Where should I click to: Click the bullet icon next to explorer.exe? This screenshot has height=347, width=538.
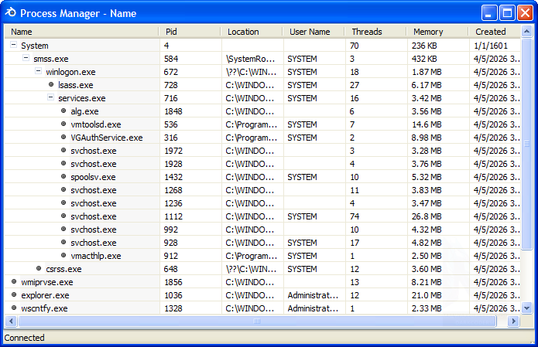(14, 295)
